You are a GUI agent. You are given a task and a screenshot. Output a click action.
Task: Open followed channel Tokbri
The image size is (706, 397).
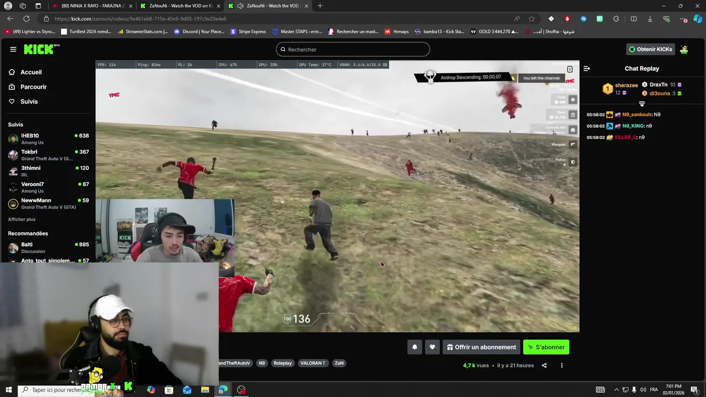[48, 155]
